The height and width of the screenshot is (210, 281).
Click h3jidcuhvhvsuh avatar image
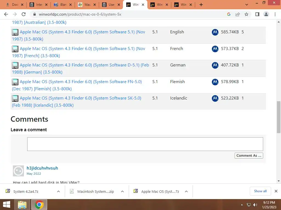[18, 171]
